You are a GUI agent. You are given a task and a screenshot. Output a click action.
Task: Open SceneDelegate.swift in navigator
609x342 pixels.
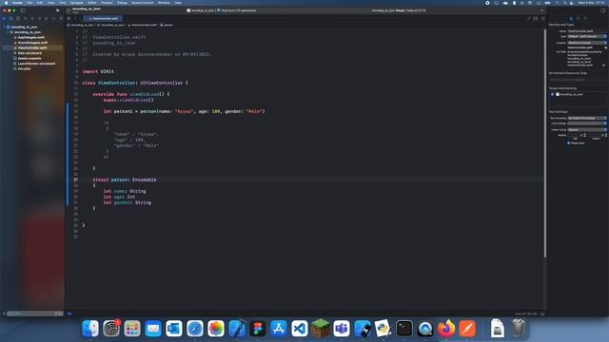(32, 43)
